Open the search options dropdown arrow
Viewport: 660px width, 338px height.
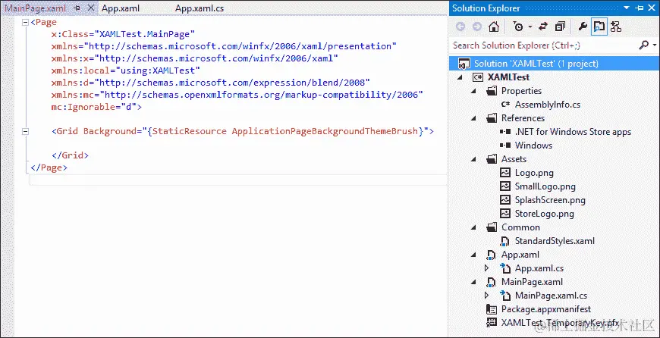(x=655, y=45)
